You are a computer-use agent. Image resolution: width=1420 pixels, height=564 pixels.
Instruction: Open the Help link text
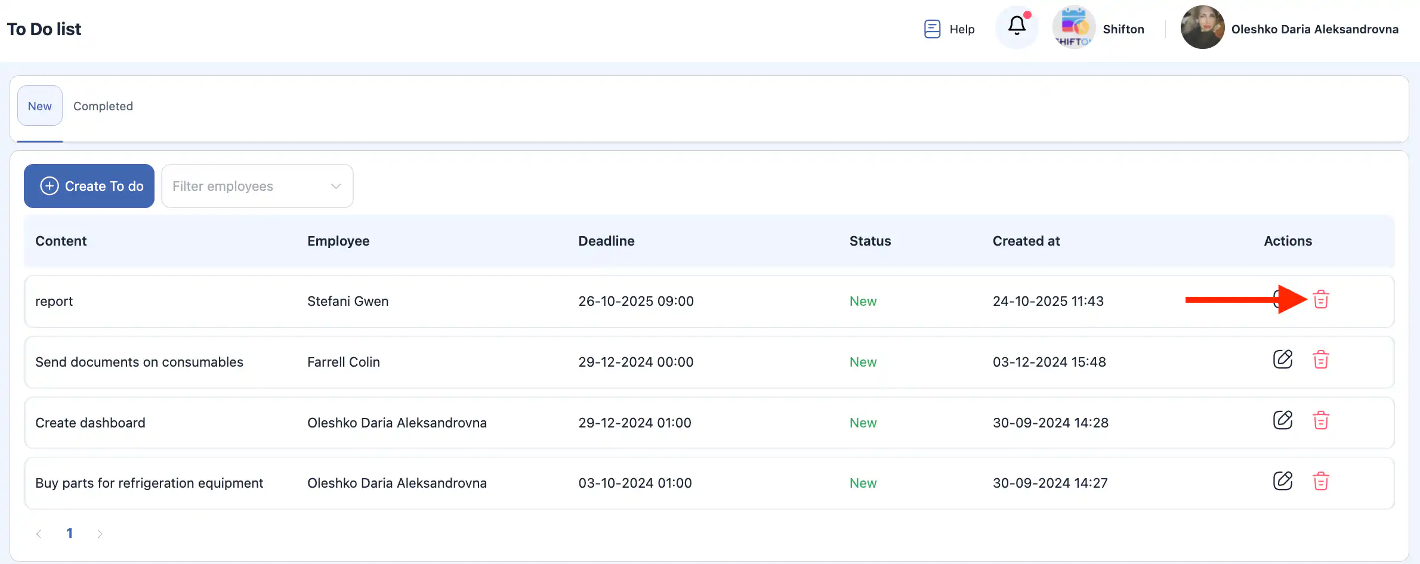[962, 29]
